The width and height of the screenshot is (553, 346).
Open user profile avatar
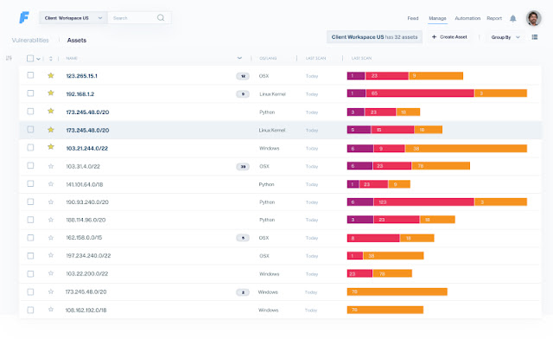534,18
